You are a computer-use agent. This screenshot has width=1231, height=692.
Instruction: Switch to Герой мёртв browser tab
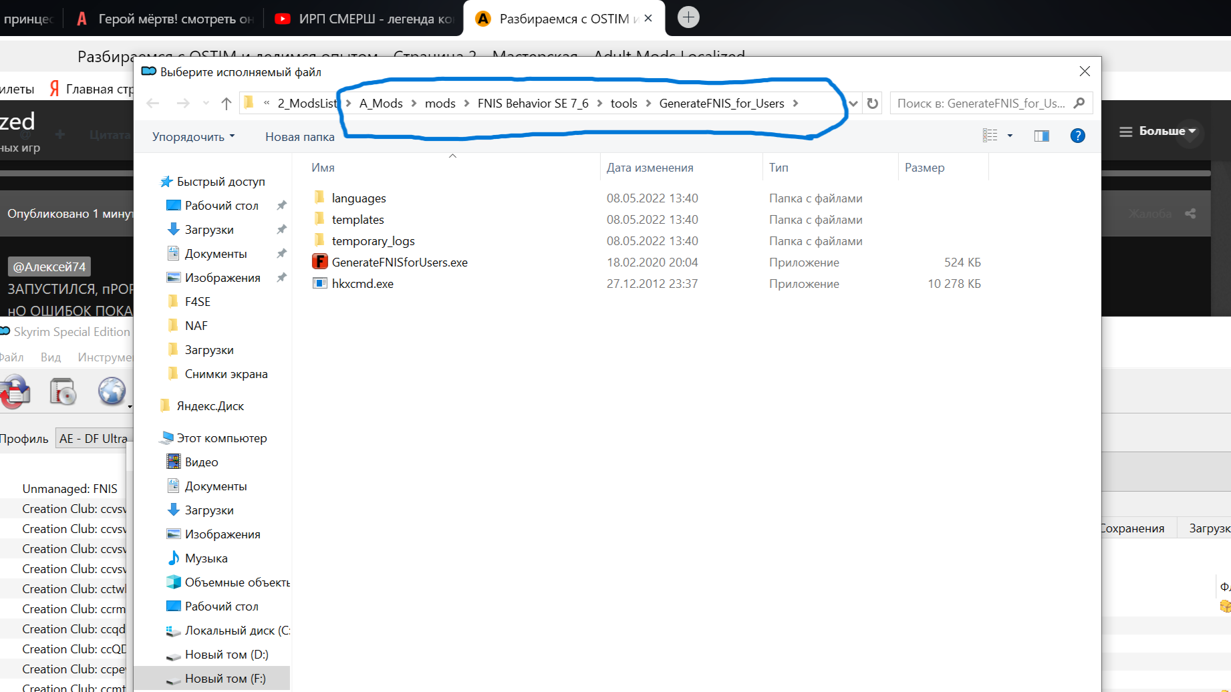pos(166,19)
